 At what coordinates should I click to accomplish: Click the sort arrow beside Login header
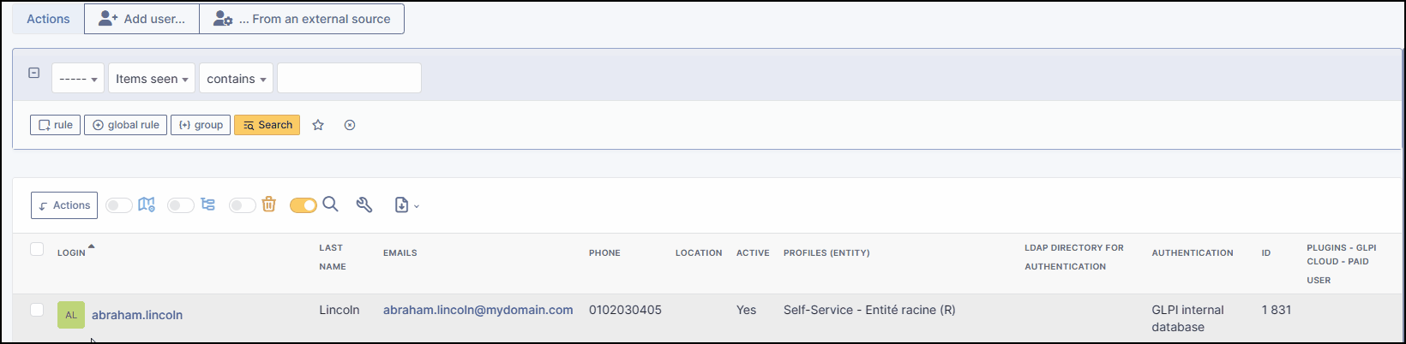click(x=92, y=247)
